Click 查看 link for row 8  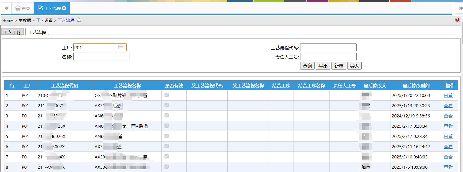pyautogui.click(x=448, y=167)
